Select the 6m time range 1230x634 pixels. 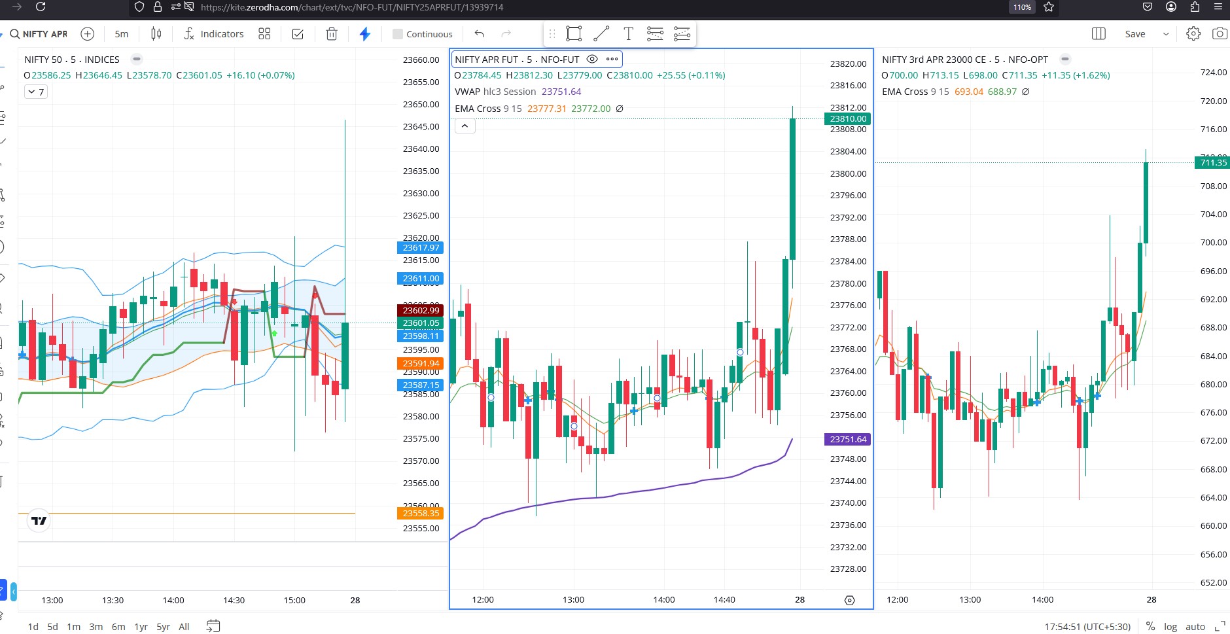pos(118,627)
